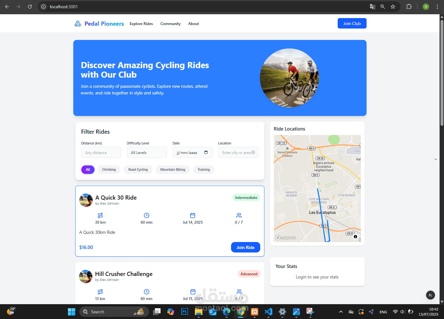Click the Join Club button
This screenshot has width=444, height=319.
coord(352,23)
